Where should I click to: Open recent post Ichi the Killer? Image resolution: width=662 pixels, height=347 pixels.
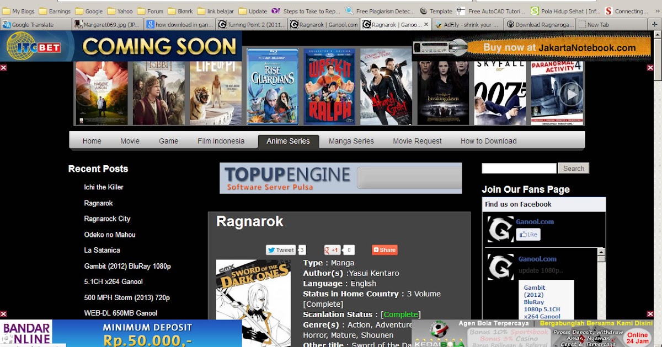click(104, 187)
